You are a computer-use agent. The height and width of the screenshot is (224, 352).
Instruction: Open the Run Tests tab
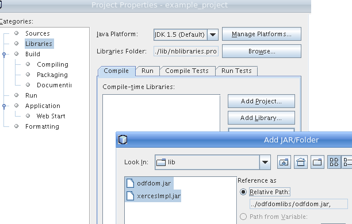(x=236, y=71)
